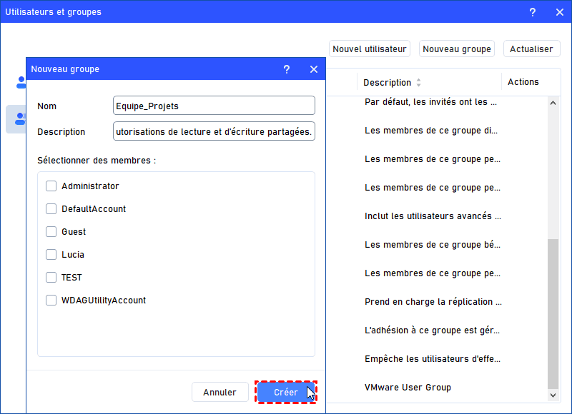This screenshot has height=414, width=572.
Task: Click the sort arrows beside Description column
Action: [419, 83]
